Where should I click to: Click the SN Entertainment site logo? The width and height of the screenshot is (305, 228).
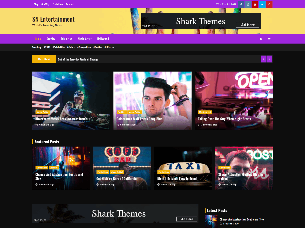pos(53,19)
